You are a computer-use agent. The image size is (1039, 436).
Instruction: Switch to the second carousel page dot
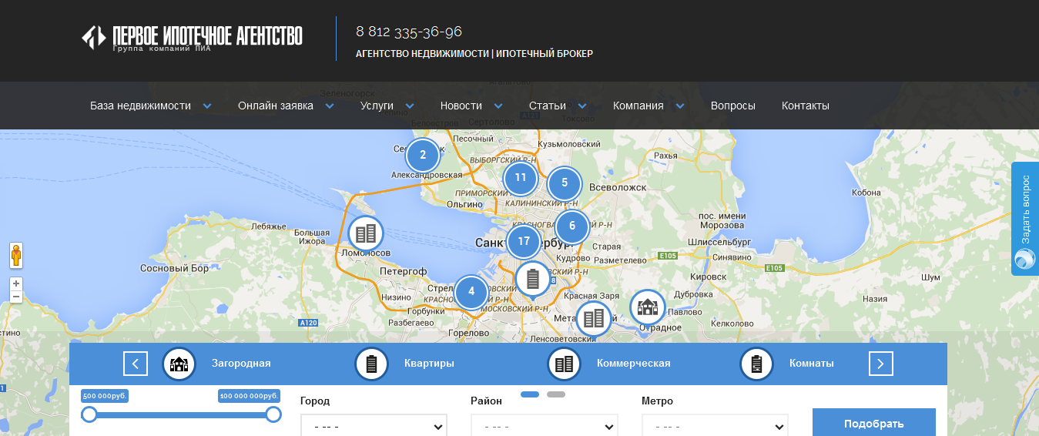(555, 394)
